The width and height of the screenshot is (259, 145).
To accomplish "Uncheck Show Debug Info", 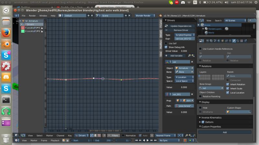I will 166,47.
